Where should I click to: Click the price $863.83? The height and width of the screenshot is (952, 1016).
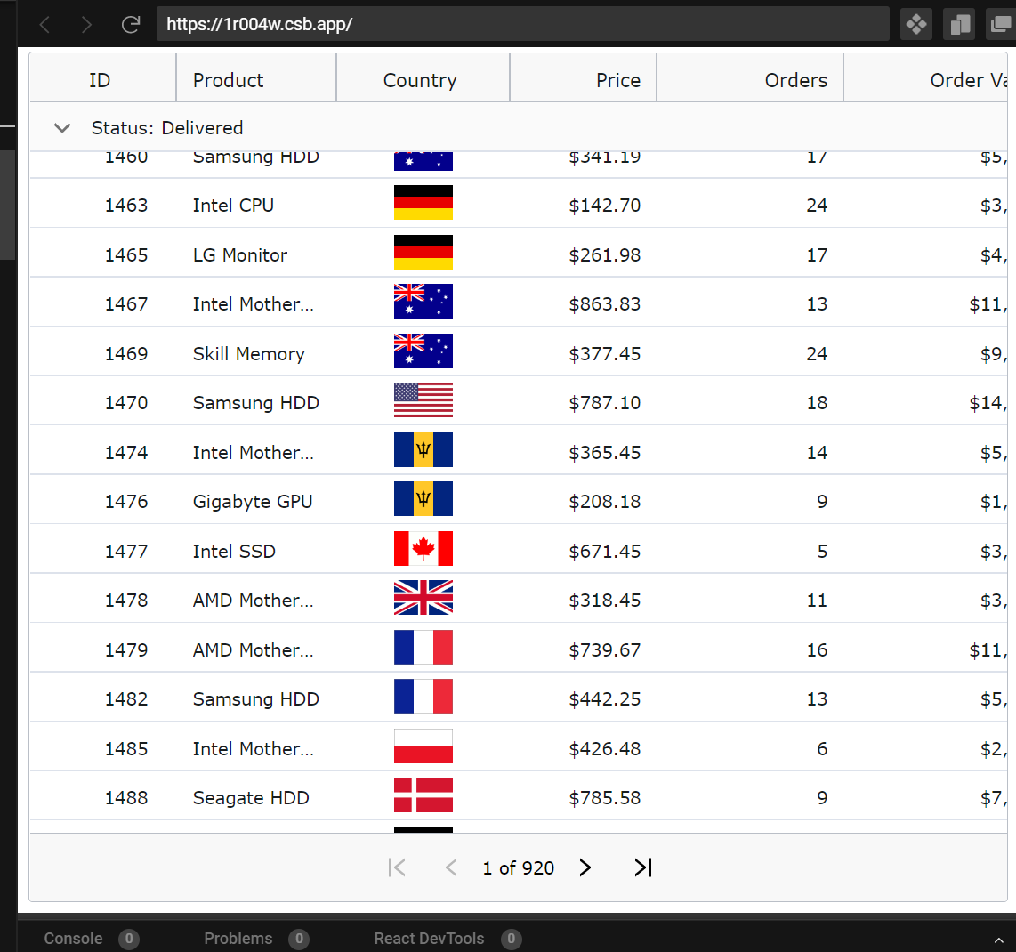click(x=605, y=304)
